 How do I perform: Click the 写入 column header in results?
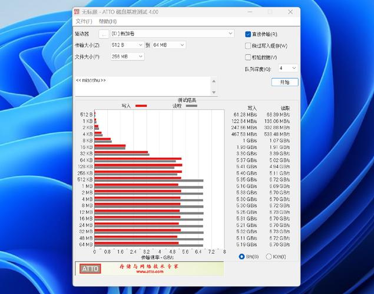[252, 108]
